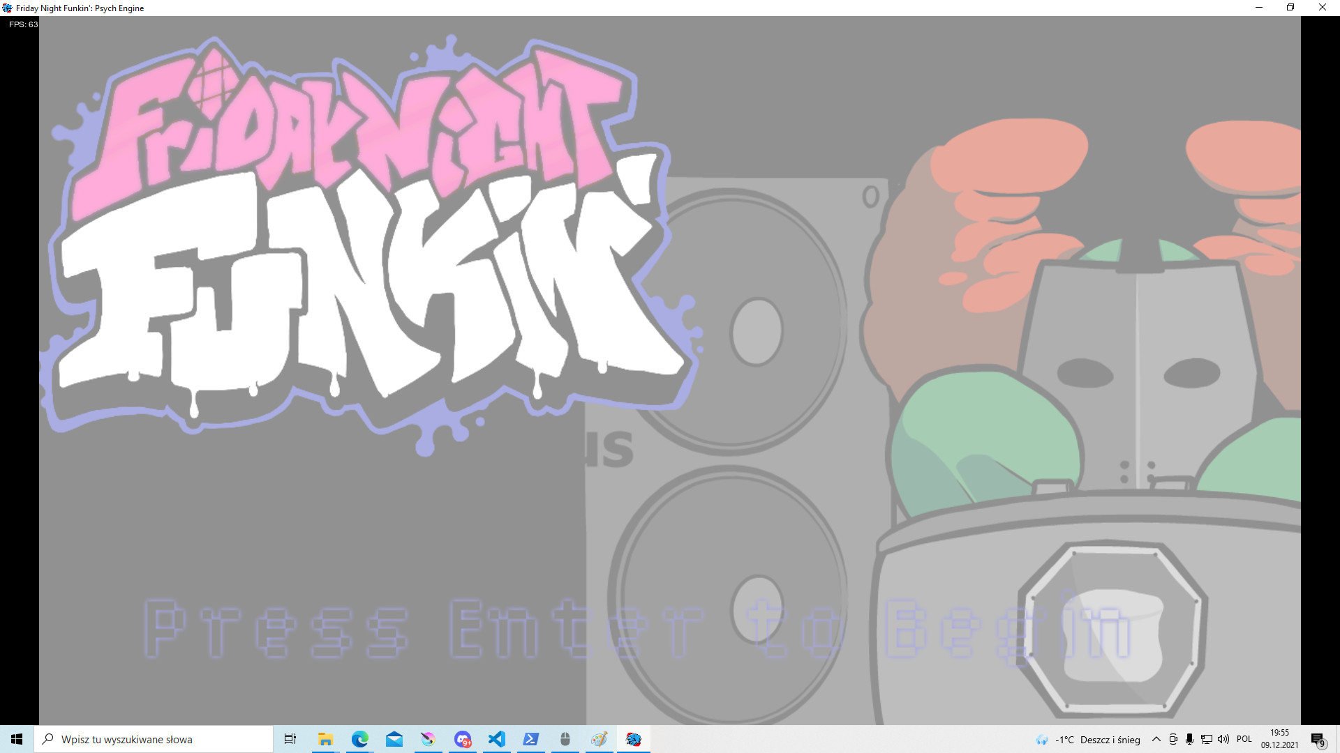Click the 'Press Enter to Begin' text
The width and height of the screenshot is (1340, 753).
click(x=635, y=629)
